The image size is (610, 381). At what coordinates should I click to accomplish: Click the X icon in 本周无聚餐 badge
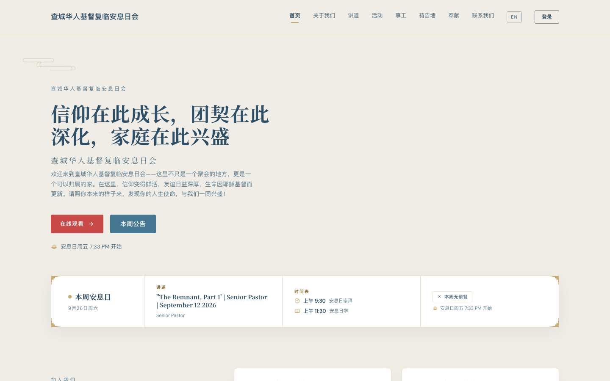coord(439,297)
